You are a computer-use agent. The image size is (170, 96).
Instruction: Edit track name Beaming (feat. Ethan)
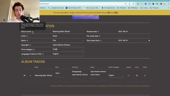[44, 75]
